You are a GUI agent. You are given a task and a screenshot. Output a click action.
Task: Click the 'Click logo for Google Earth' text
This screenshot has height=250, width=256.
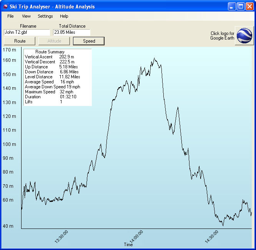coord(222,36)
